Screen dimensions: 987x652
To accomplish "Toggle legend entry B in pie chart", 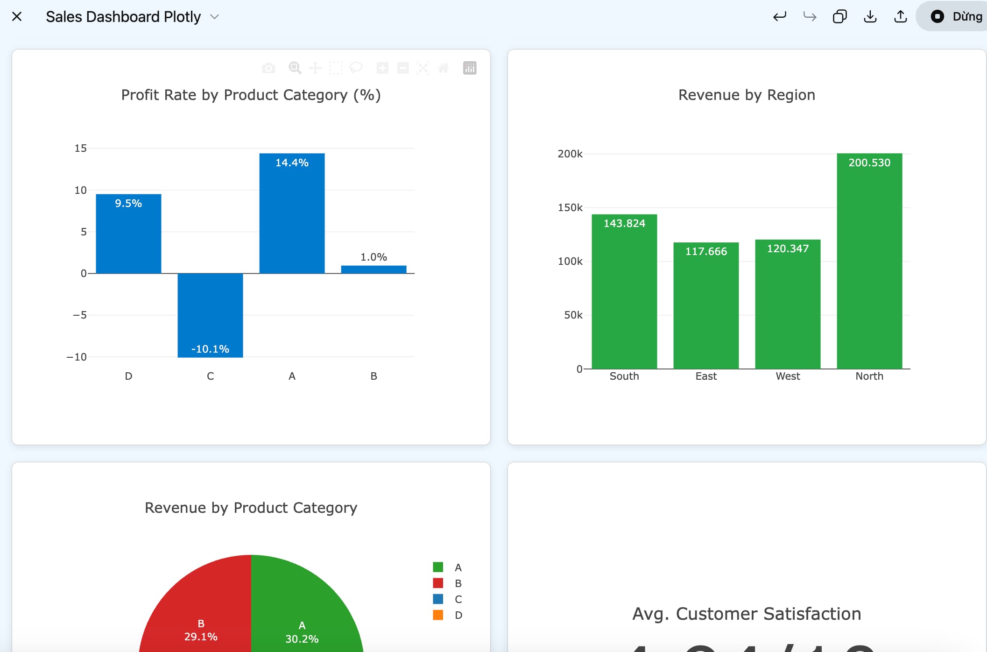I will 447,583.
